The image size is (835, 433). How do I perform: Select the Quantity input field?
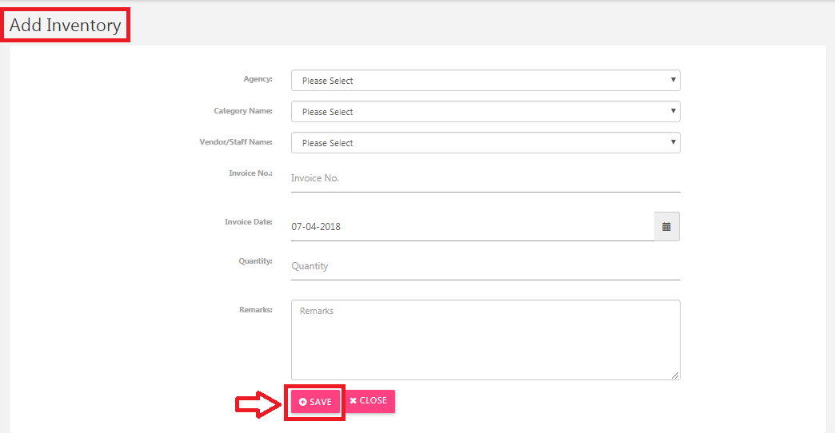tap(485, 266)
